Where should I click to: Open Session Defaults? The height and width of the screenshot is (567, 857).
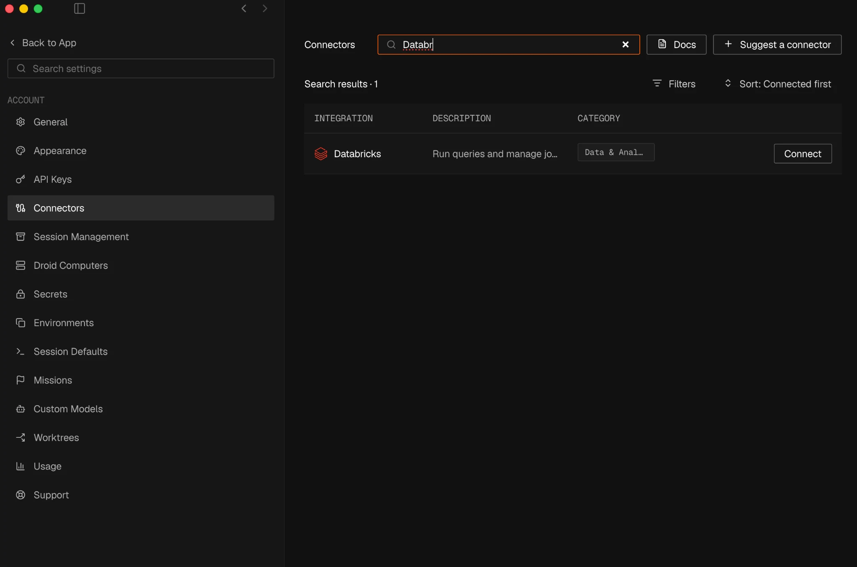(141, 351)
